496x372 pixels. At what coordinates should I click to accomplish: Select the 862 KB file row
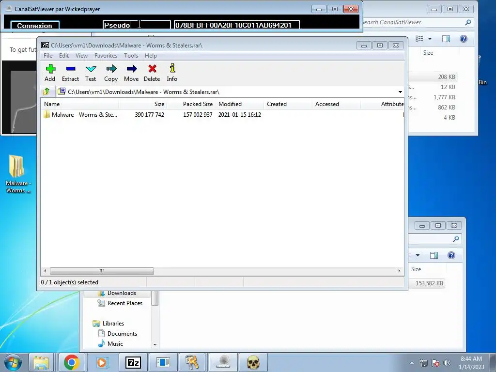point(433,107)
